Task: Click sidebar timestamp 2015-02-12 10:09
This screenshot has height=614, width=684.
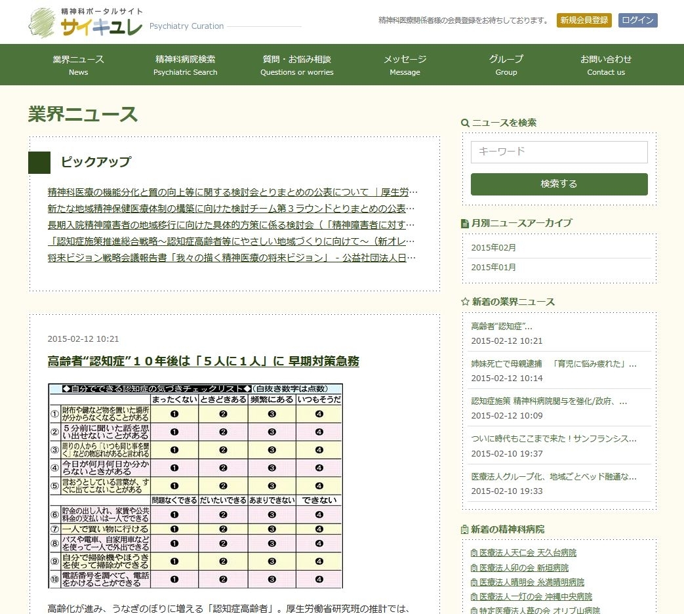Action: pyautogui.click(x=507, y=416)
